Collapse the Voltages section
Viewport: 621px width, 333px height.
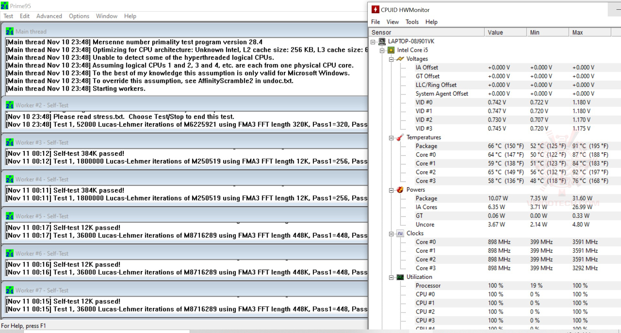click(391, 59)
